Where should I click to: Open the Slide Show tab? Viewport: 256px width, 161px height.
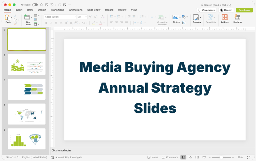tap(94, 10)
